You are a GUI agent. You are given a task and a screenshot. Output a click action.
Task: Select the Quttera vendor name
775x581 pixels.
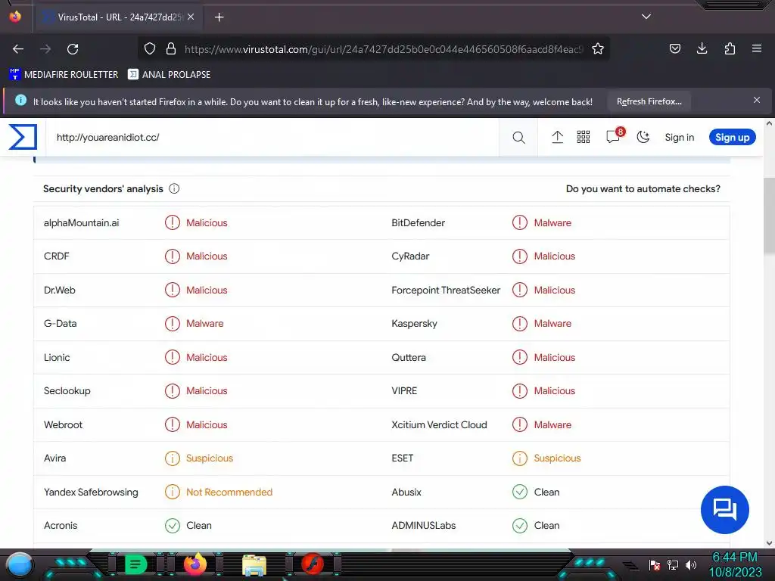[408, 357]
